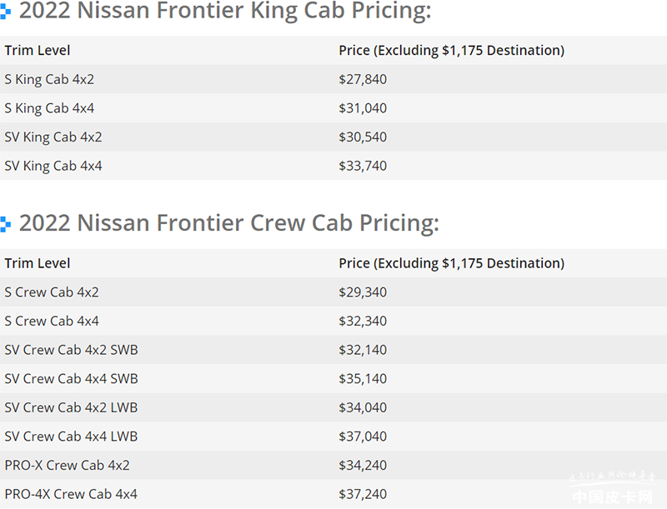667x509 pixels.
Task: Select the $35,140 price cell
Action: tap(363, 379)
